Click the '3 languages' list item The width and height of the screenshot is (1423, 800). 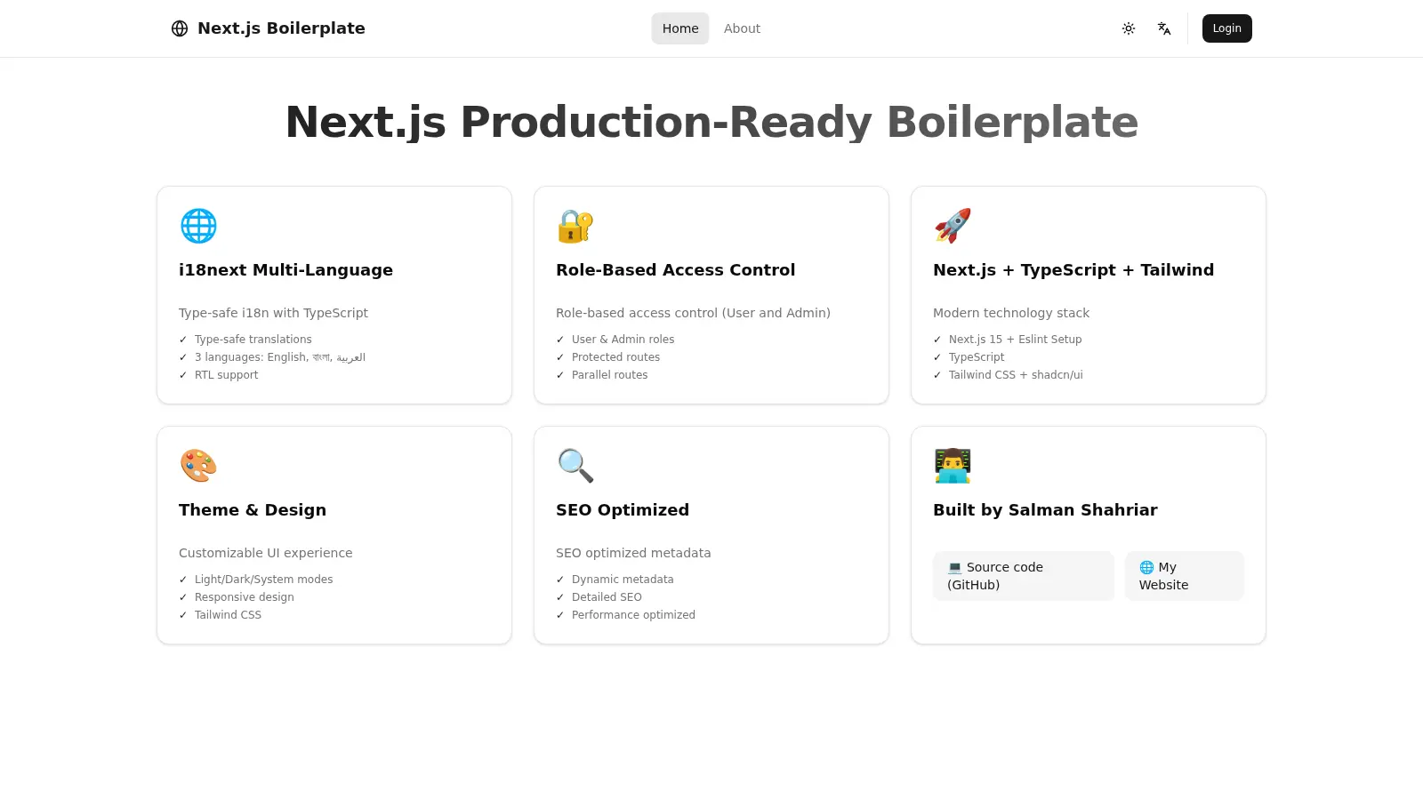[x=280, y=357]
